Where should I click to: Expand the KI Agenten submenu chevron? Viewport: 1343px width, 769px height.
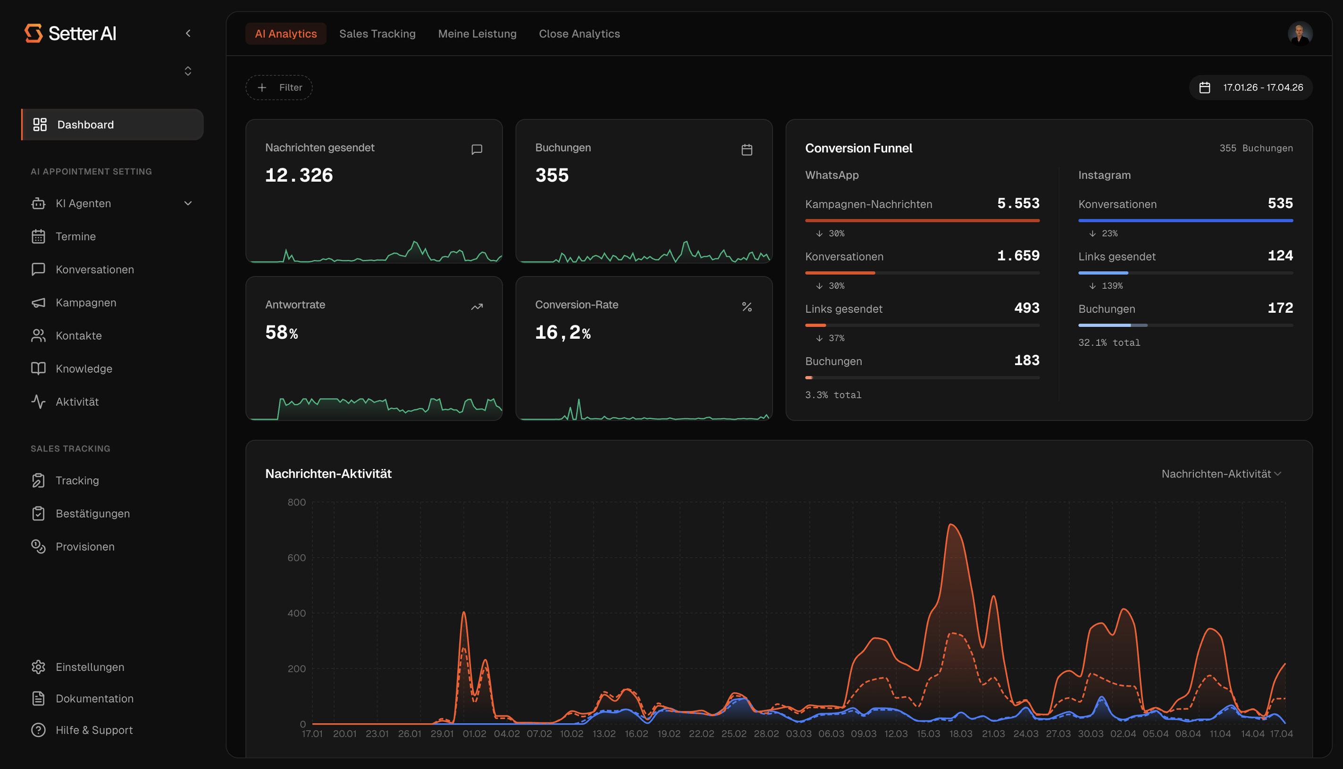coord(188,203)
